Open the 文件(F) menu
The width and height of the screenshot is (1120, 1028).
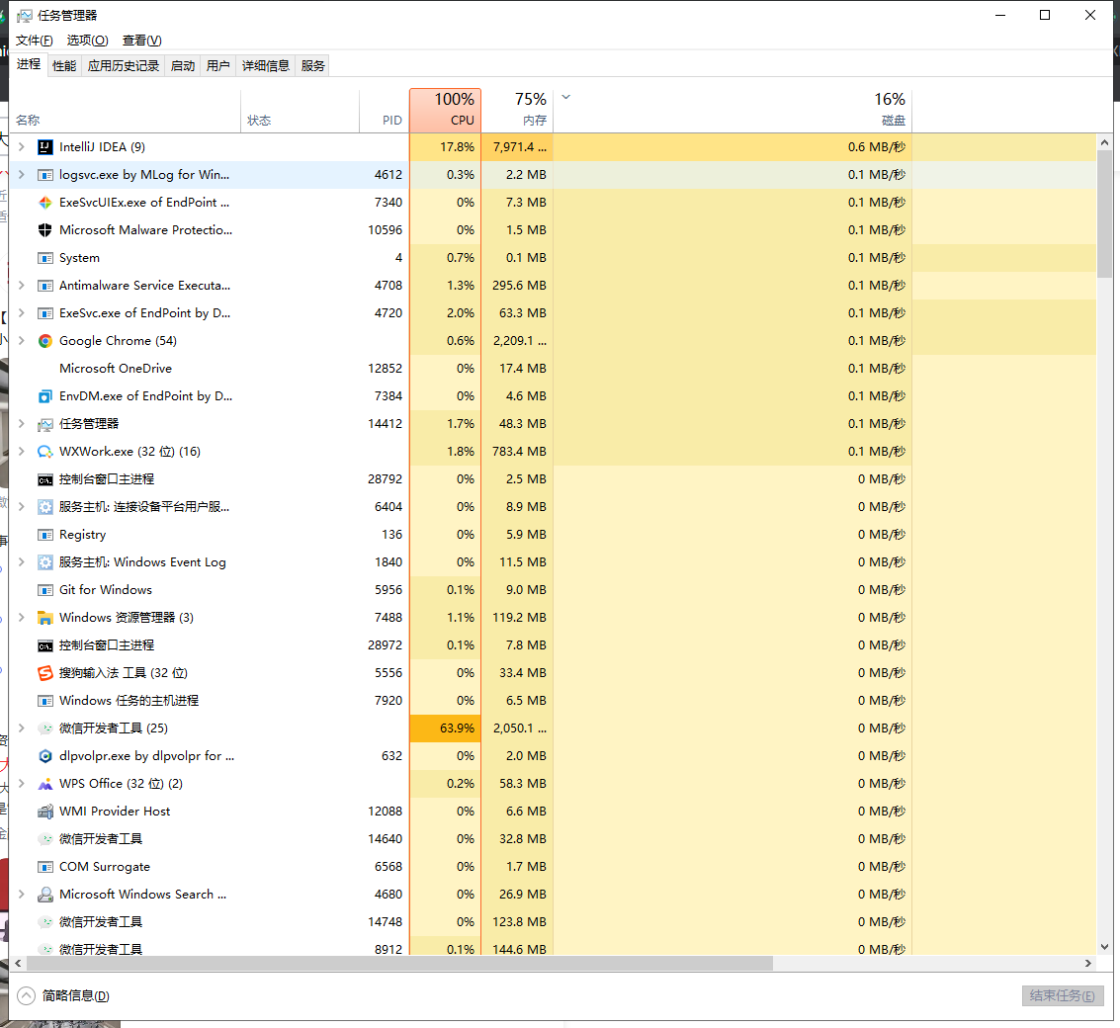pos(35,41)
